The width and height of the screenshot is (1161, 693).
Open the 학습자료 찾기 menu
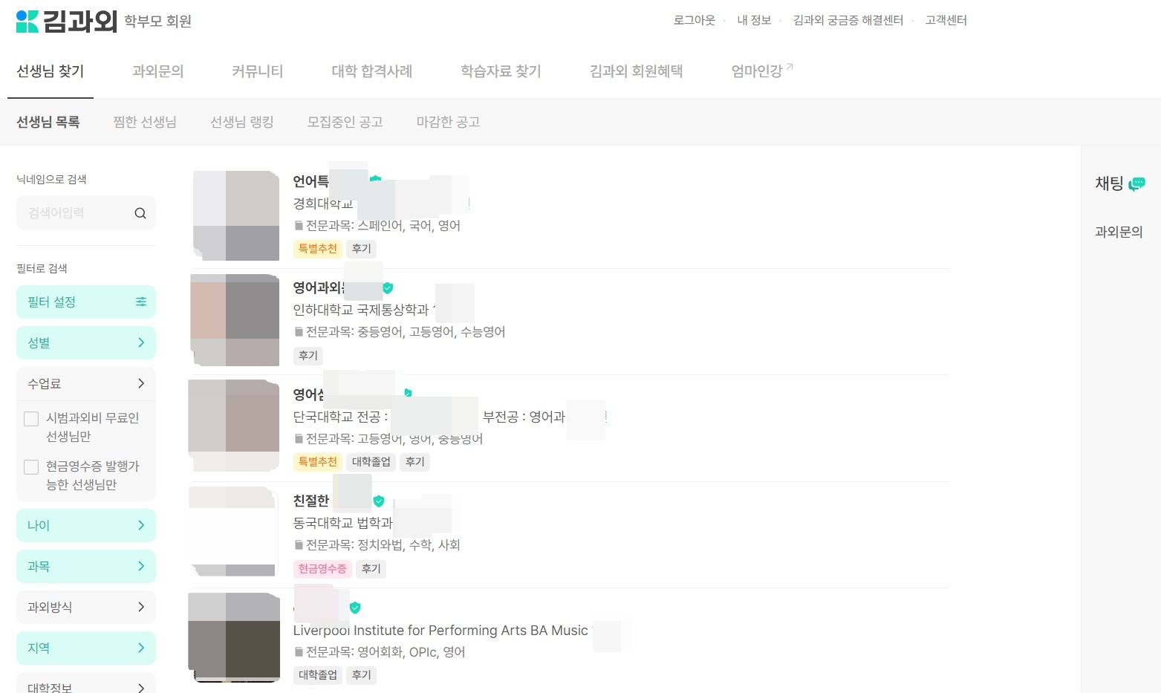[x=501, y=71]
